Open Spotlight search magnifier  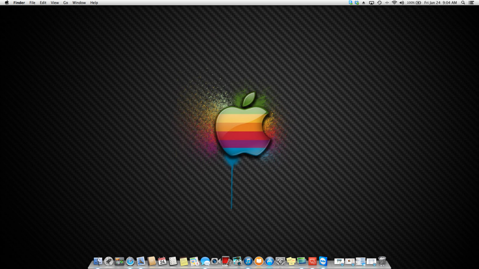(463, 2)
